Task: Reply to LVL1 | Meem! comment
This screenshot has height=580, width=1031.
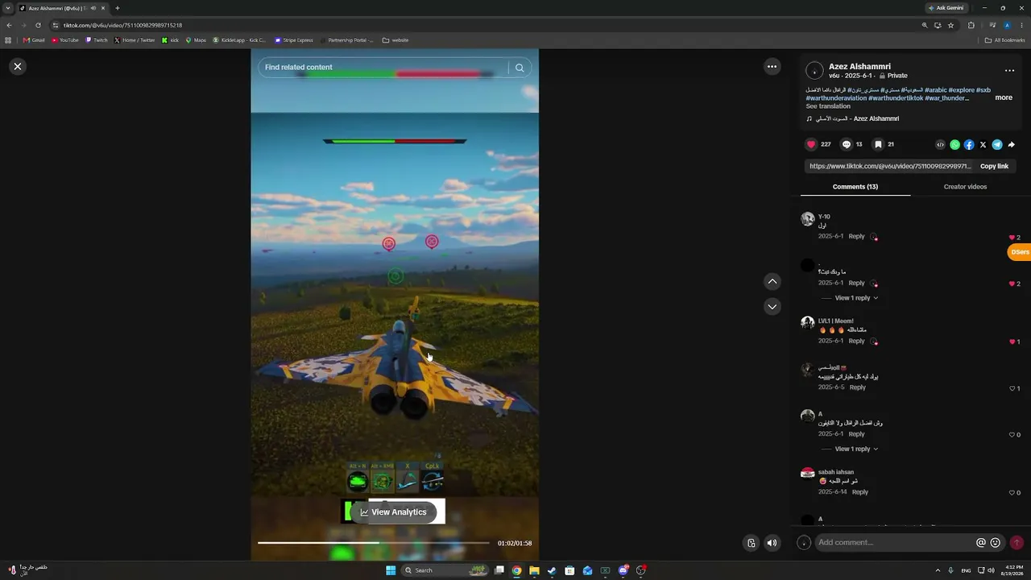Action: 856,342
